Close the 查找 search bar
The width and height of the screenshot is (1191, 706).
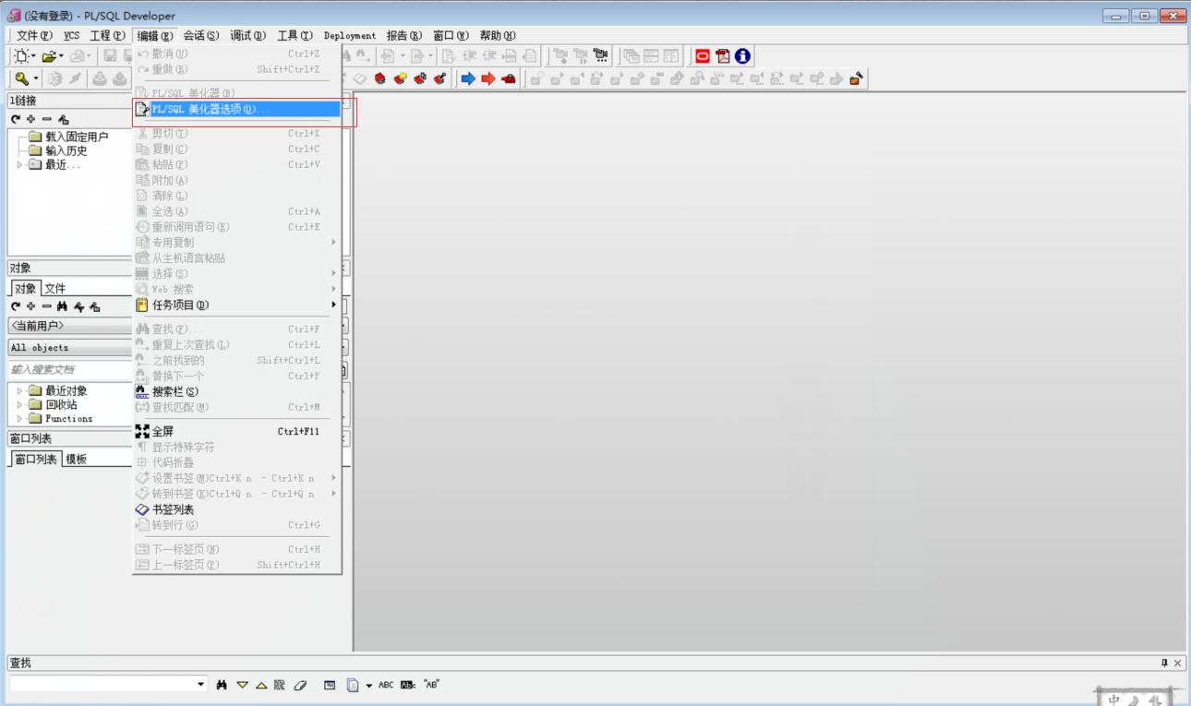1178,663
